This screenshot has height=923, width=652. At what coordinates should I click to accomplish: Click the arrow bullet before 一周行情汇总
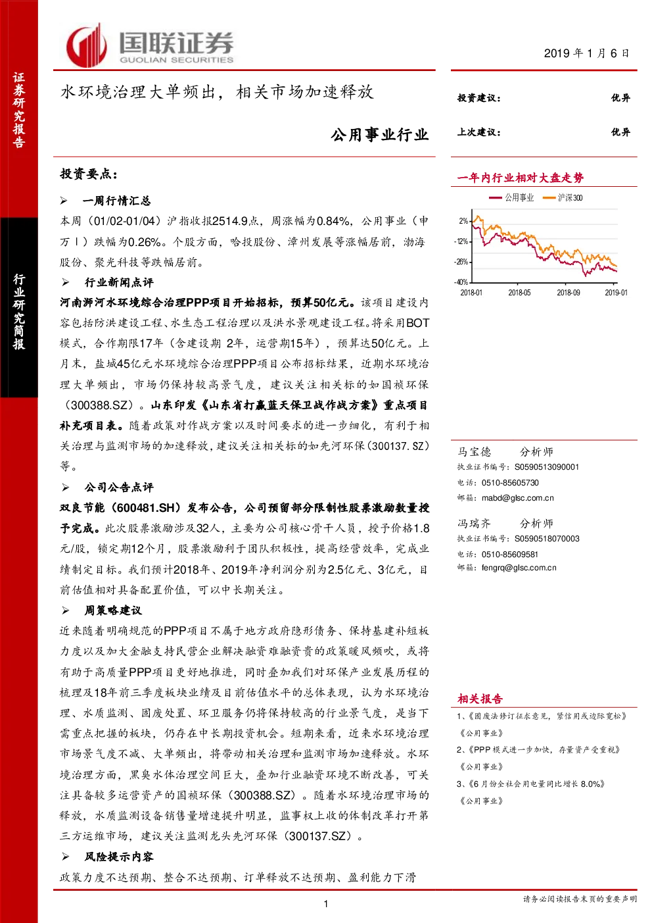pos(64,201)
